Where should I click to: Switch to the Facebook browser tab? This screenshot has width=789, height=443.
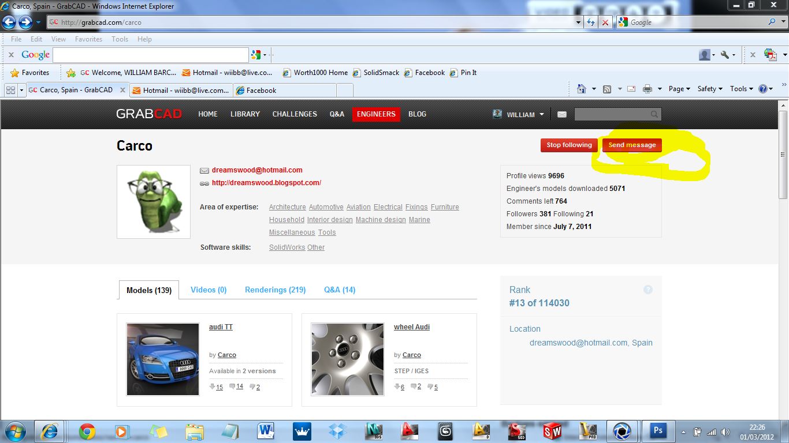click(284, 90)
